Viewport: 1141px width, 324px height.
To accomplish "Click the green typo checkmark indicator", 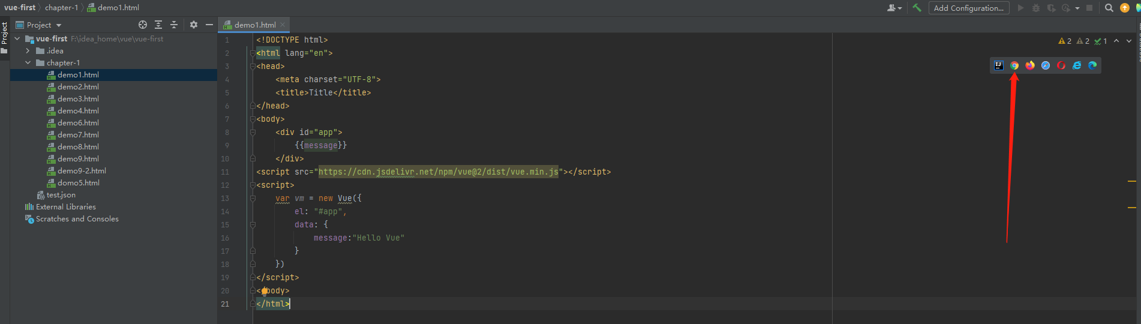I will (x=1101, y=41).
